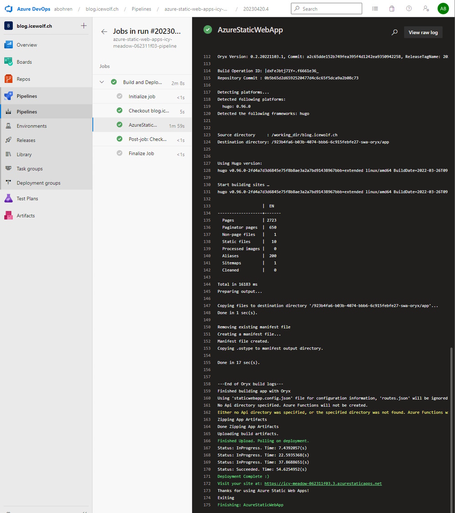The image size is (455, 513).
Task: Select the Checkout blog.ic... step
Action: (x=142, y=111)
